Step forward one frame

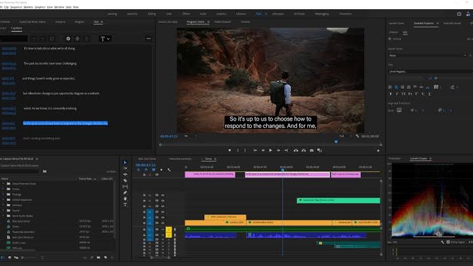pos(279,150)
